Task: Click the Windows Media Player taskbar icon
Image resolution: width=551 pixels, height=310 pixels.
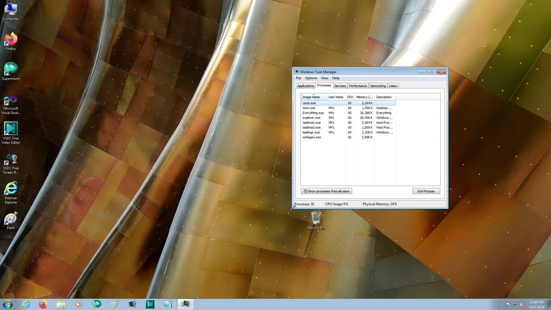Action: [78, 304]
